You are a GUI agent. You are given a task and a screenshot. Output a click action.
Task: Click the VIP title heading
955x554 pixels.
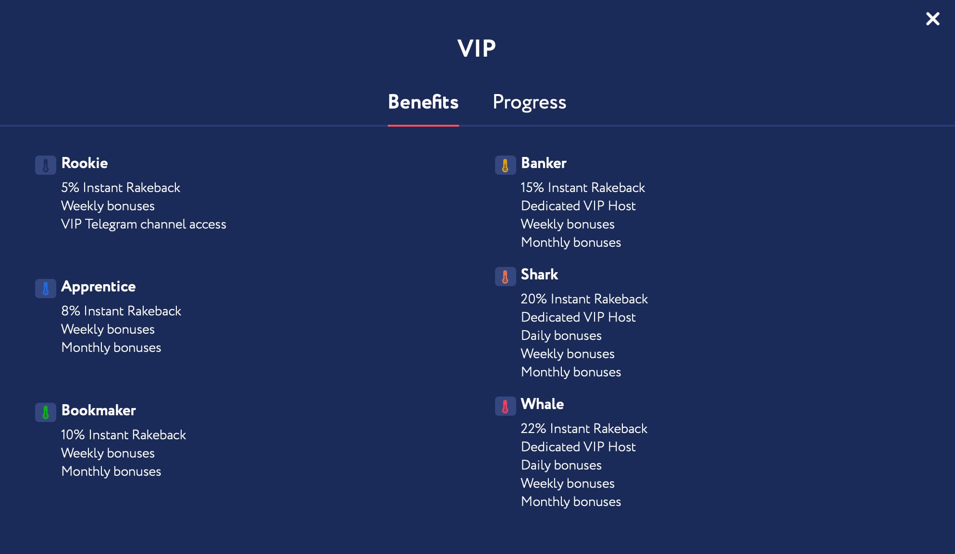tap(476, 48)
